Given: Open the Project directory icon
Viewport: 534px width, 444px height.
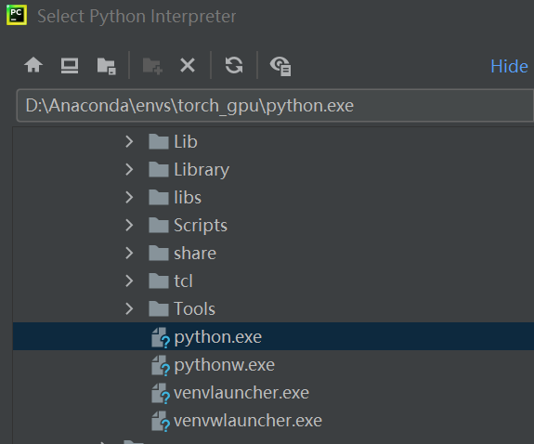Looking at the screenshot, I should 106,66.
